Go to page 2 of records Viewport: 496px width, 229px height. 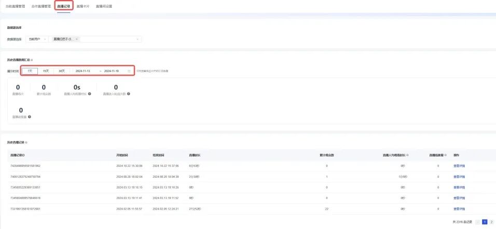tap(491, 222)
